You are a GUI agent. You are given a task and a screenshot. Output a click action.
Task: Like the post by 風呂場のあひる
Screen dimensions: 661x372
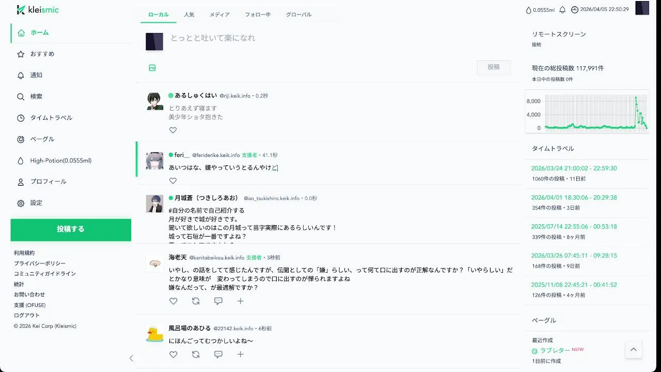(174, 354)
